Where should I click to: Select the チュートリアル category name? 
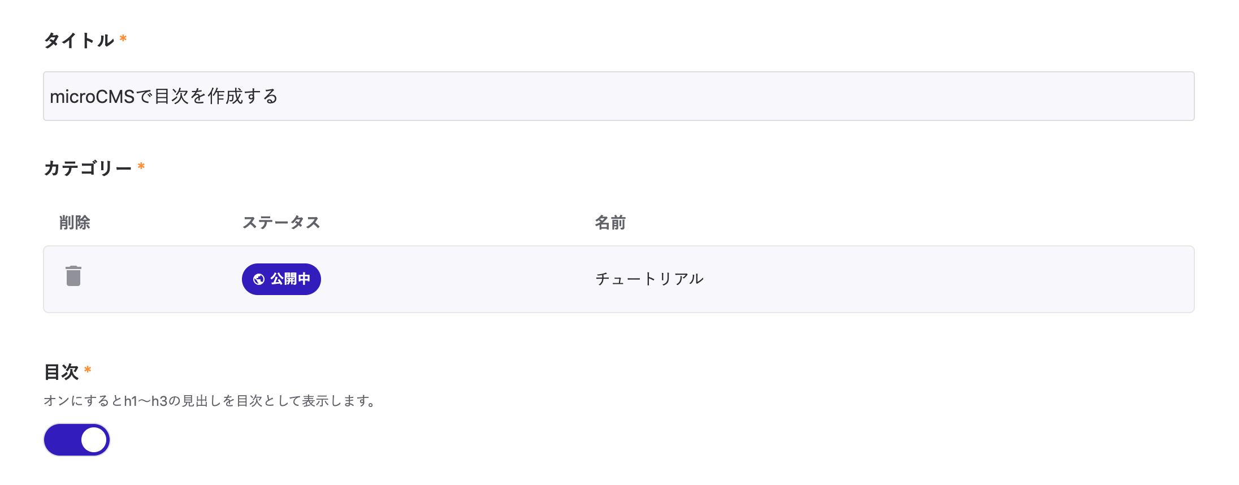(649, 279)
